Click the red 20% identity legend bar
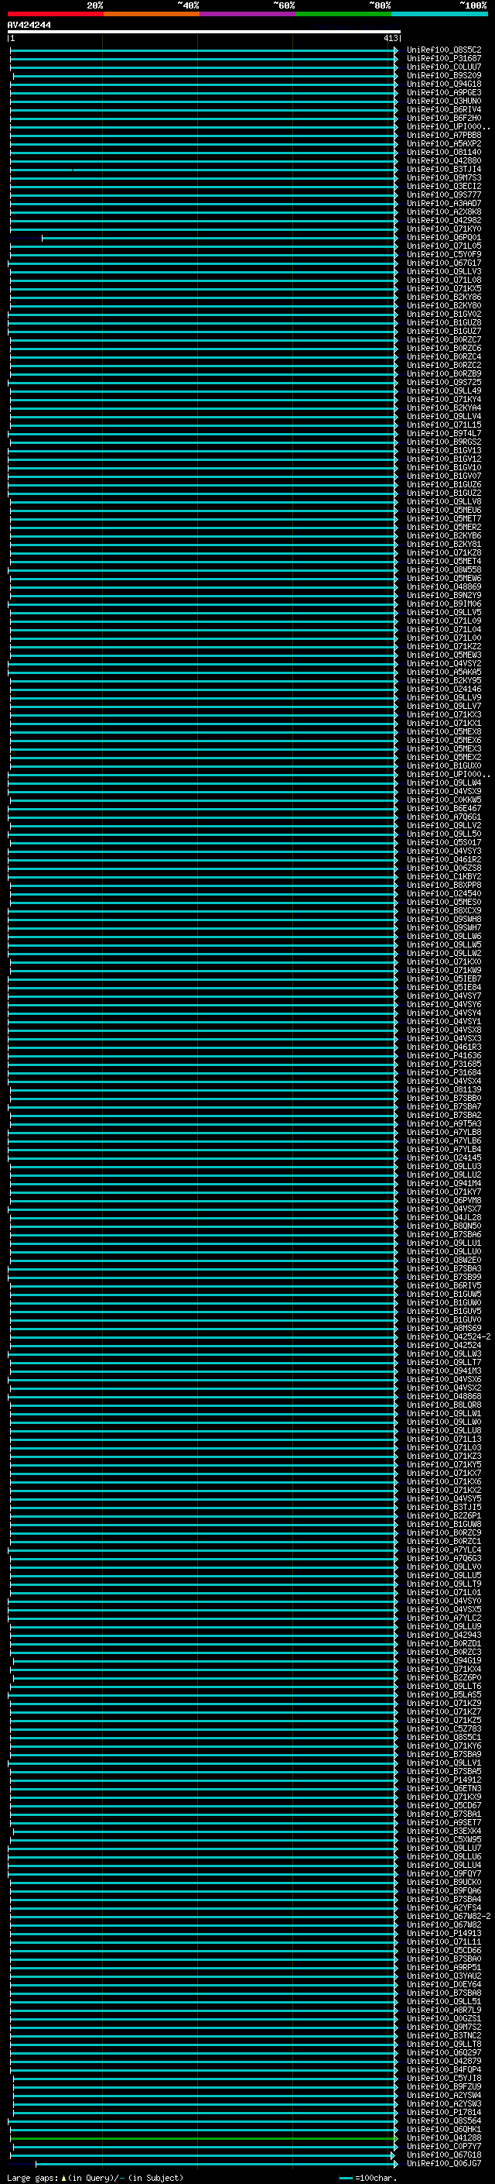The height and width of the screenshot is (2184, 495). tap(56, 14)
